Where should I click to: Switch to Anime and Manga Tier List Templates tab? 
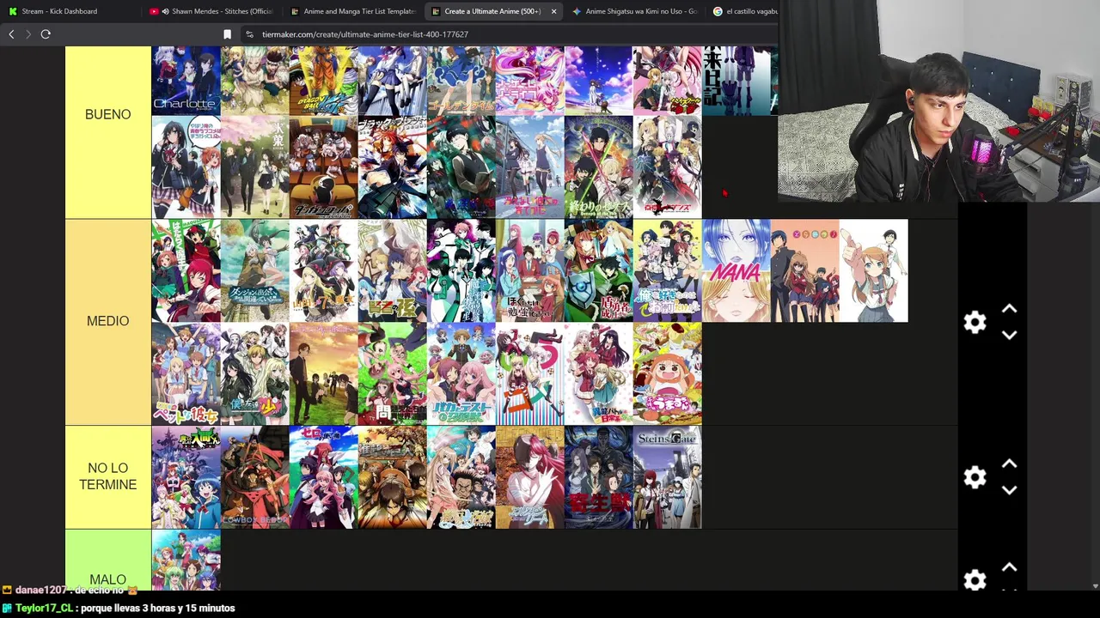(x=353, y=11)
